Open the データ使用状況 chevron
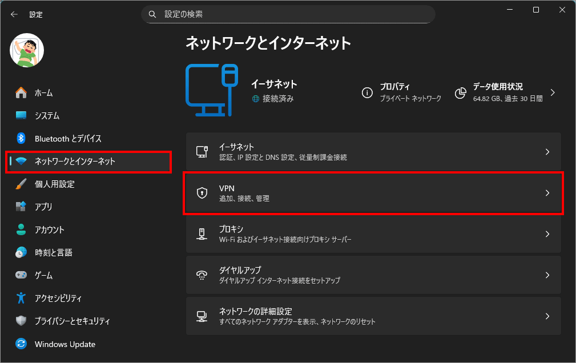This screenshot has height=363, width=576. (552, 92)
